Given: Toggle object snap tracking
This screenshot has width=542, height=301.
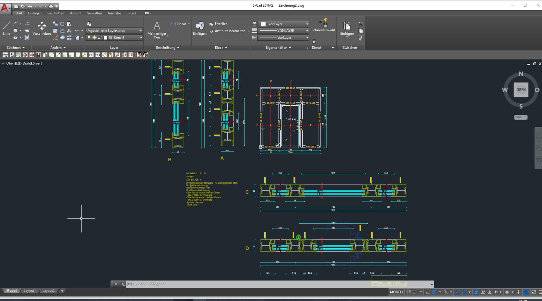Looking at the screenshot, I should [457, 292].
